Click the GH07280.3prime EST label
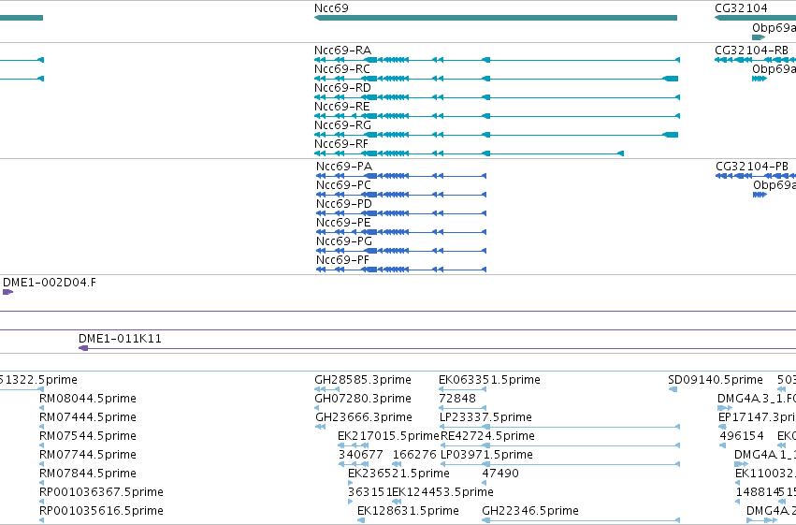Viewport: 796px width, 525px height. pyautogui.click(x=363, y=399)
